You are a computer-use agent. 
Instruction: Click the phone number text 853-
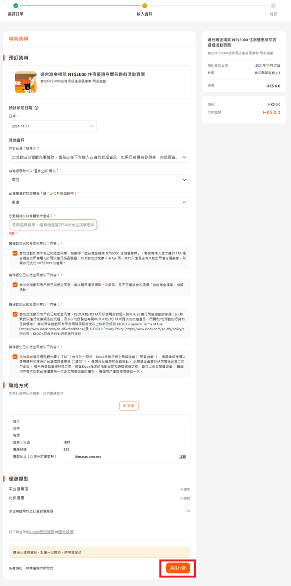67,450
